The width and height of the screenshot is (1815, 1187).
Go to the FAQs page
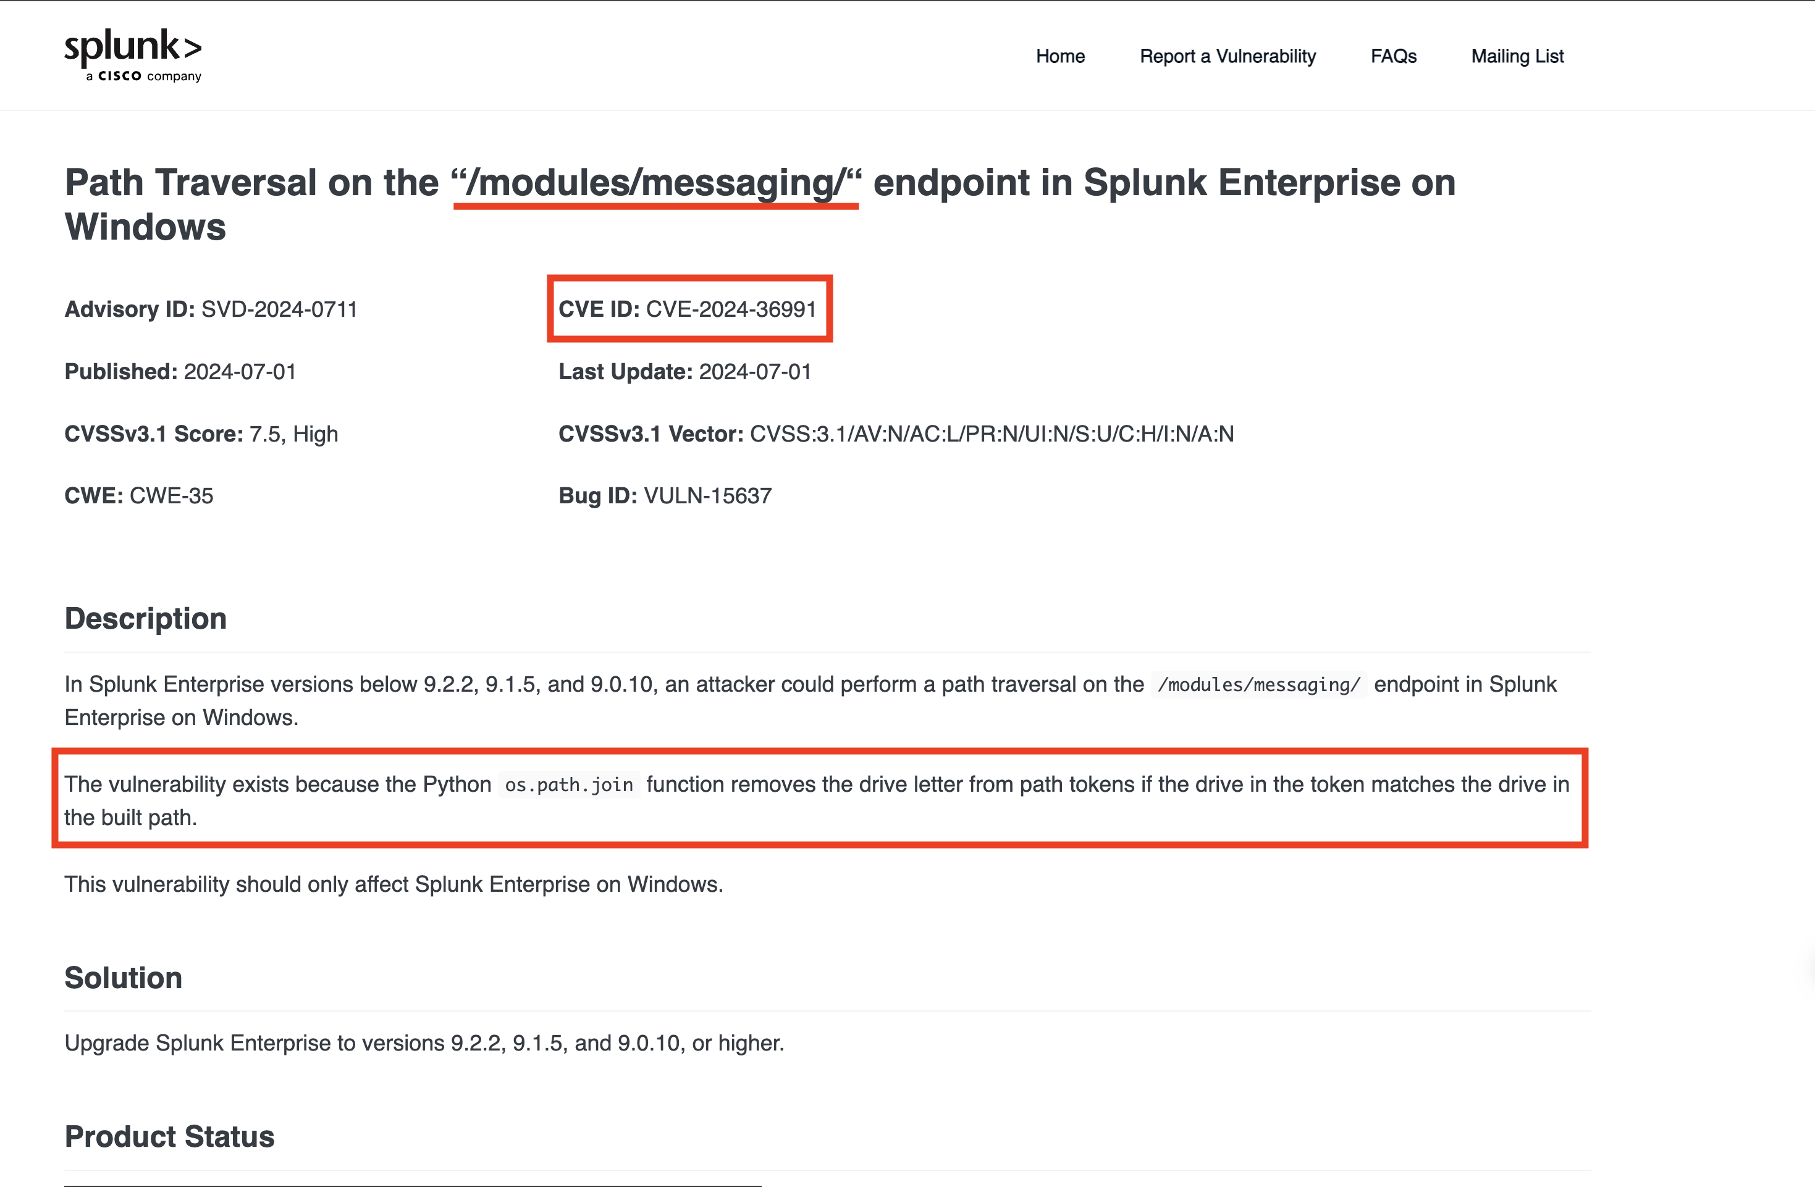1392,56
